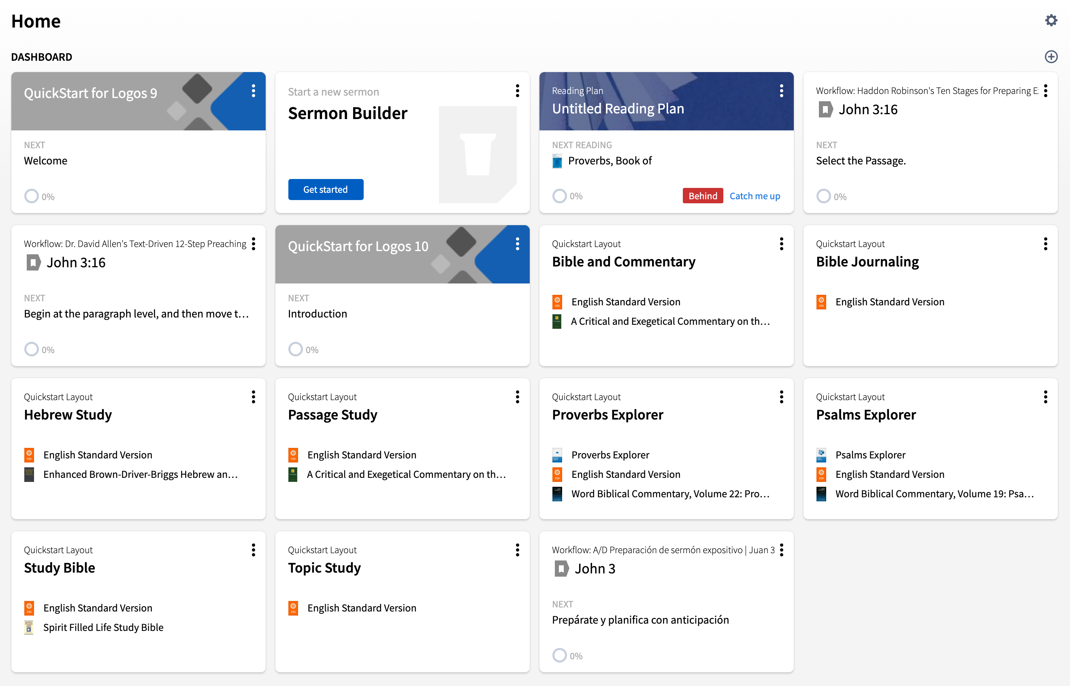Viewport: 1070px width, 686px height.
Task: Open the Topic Study card's three-dot menu
Action: (x=517, y=550)
